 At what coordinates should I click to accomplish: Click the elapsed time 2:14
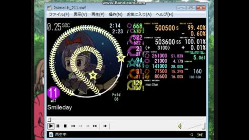tap(115, 26)
